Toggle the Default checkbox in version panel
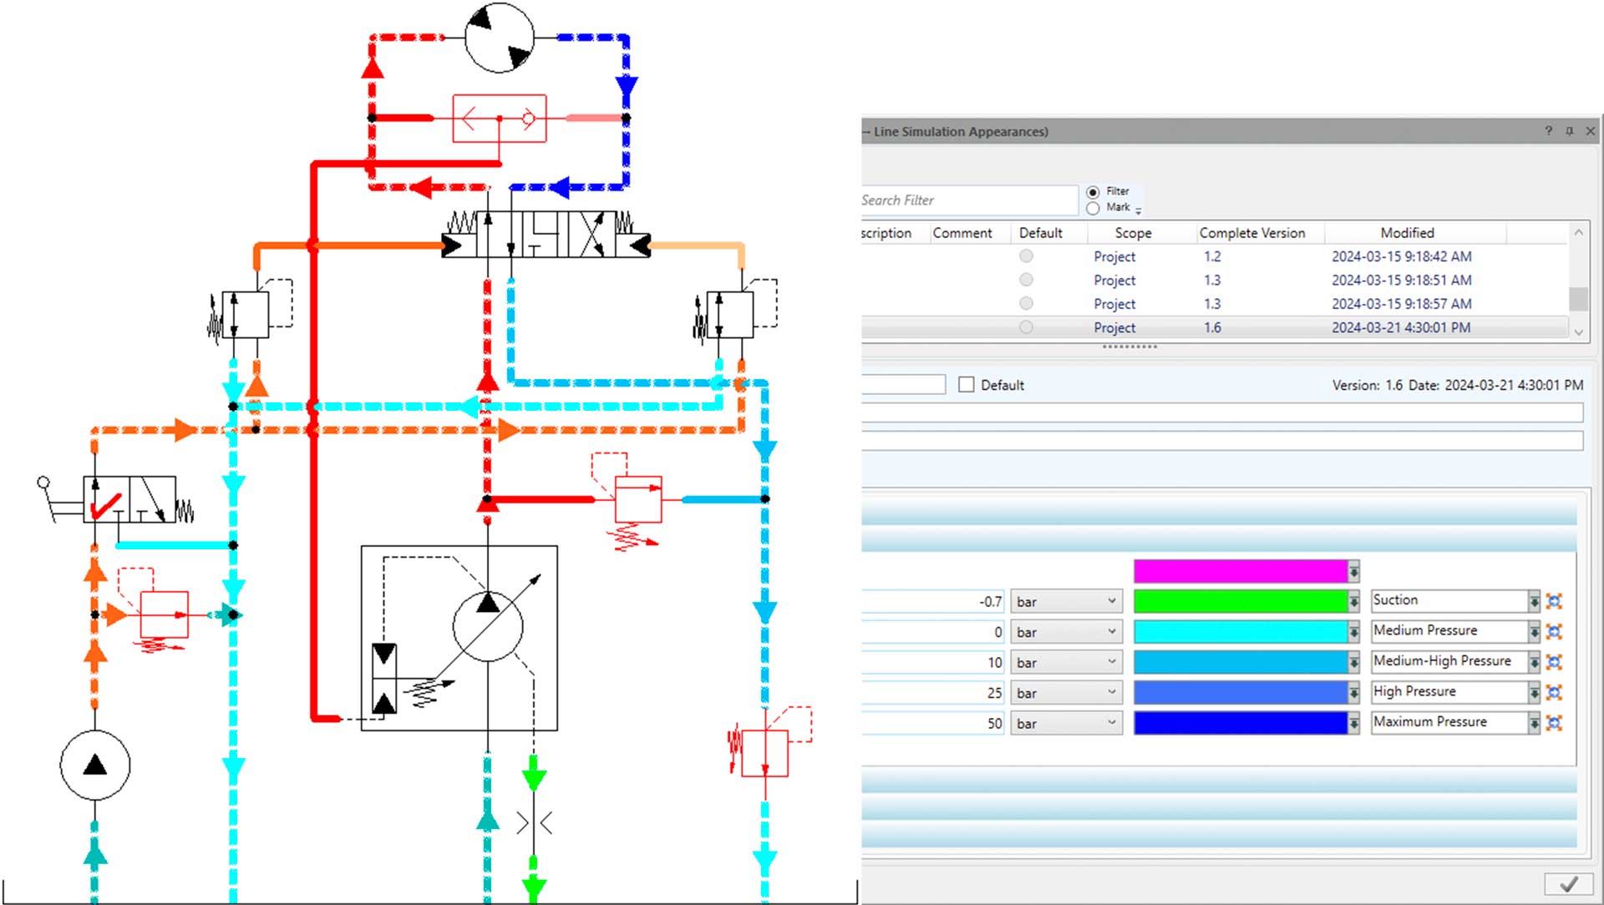This screenshot has width=1604, height=905. point(967,383)
